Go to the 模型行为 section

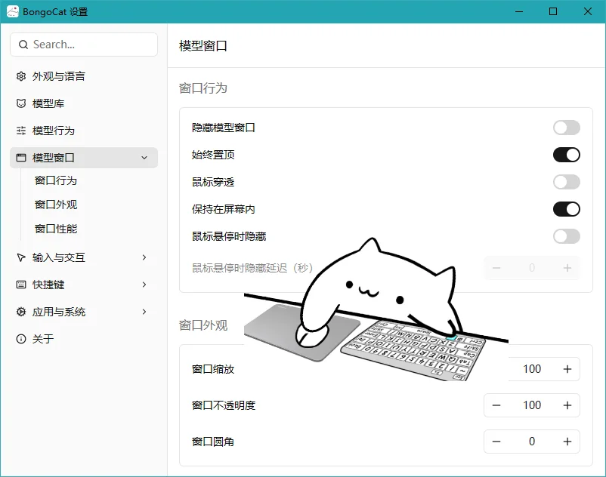click(x=84, y=131)
